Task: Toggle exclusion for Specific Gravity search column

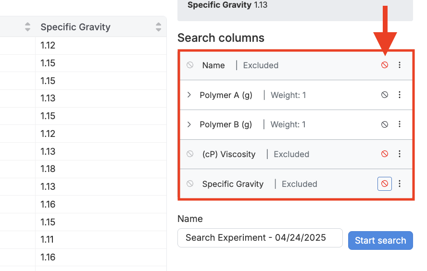Action: point(385,184)
